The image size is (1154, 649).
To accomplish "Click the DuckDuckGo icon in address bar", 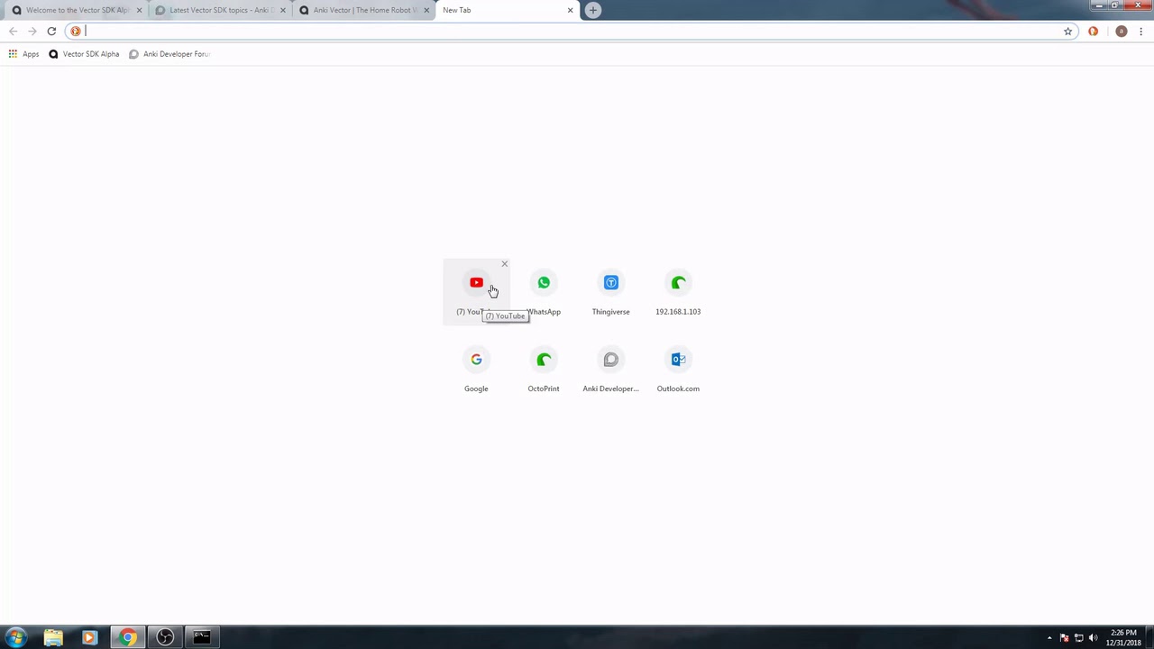I will click(76, 32).
